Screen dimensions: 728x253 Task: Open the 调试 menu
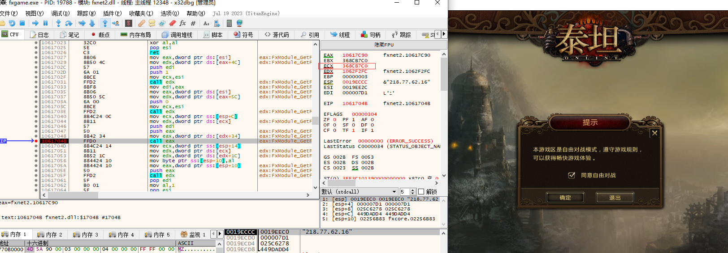[x=60, y=13]
